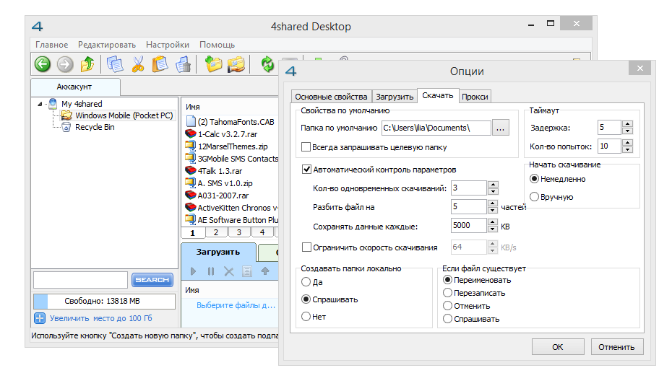The image size is (672, 373).
Task: Click the 'Увеличить место до 100 Гб' link
Action: point(100,318)
